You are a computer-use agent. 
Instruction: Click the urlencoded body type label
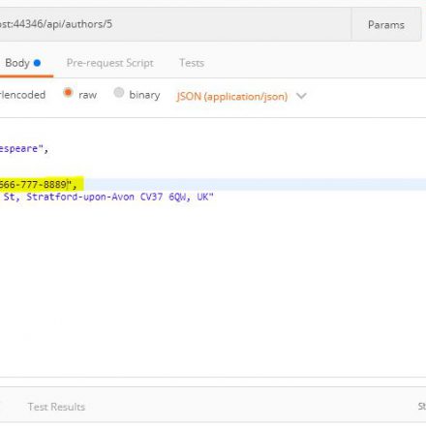click(22, 95)
